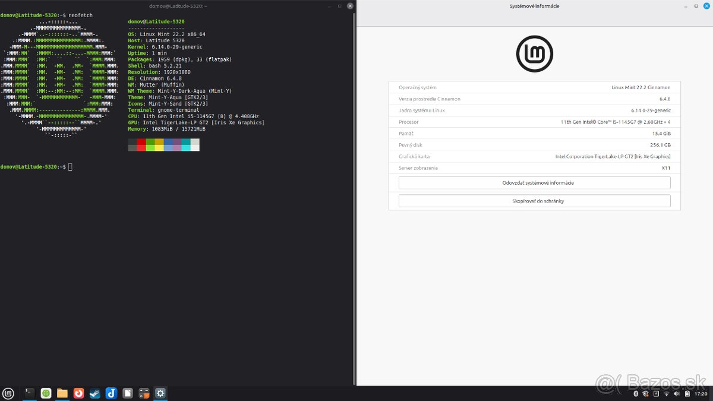Launch the file manager folder icon

click(62, 393)
